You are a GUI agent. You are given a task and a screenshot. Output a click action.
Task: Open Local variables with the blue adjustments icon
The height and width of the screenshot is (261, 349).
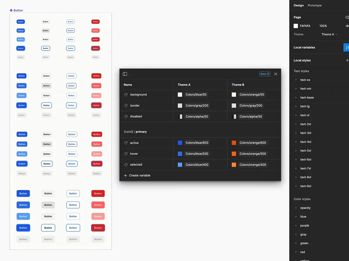pos(347,47)
